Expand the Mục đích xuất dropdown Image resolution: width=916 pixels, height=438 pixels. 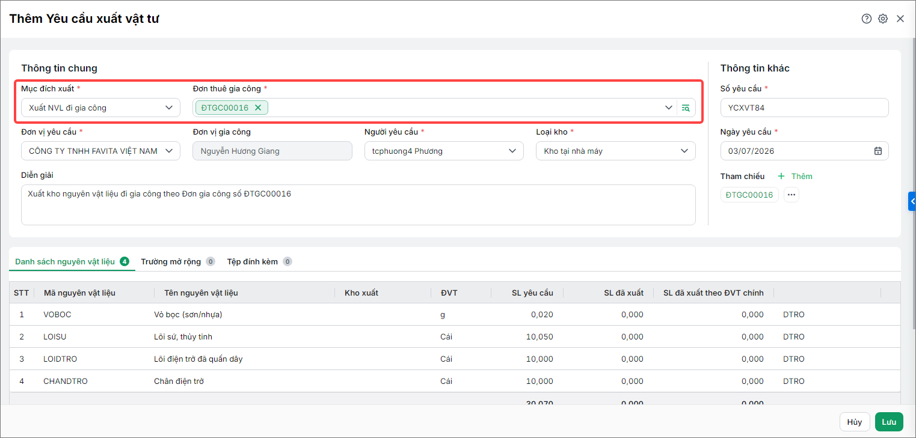(168, 108)
